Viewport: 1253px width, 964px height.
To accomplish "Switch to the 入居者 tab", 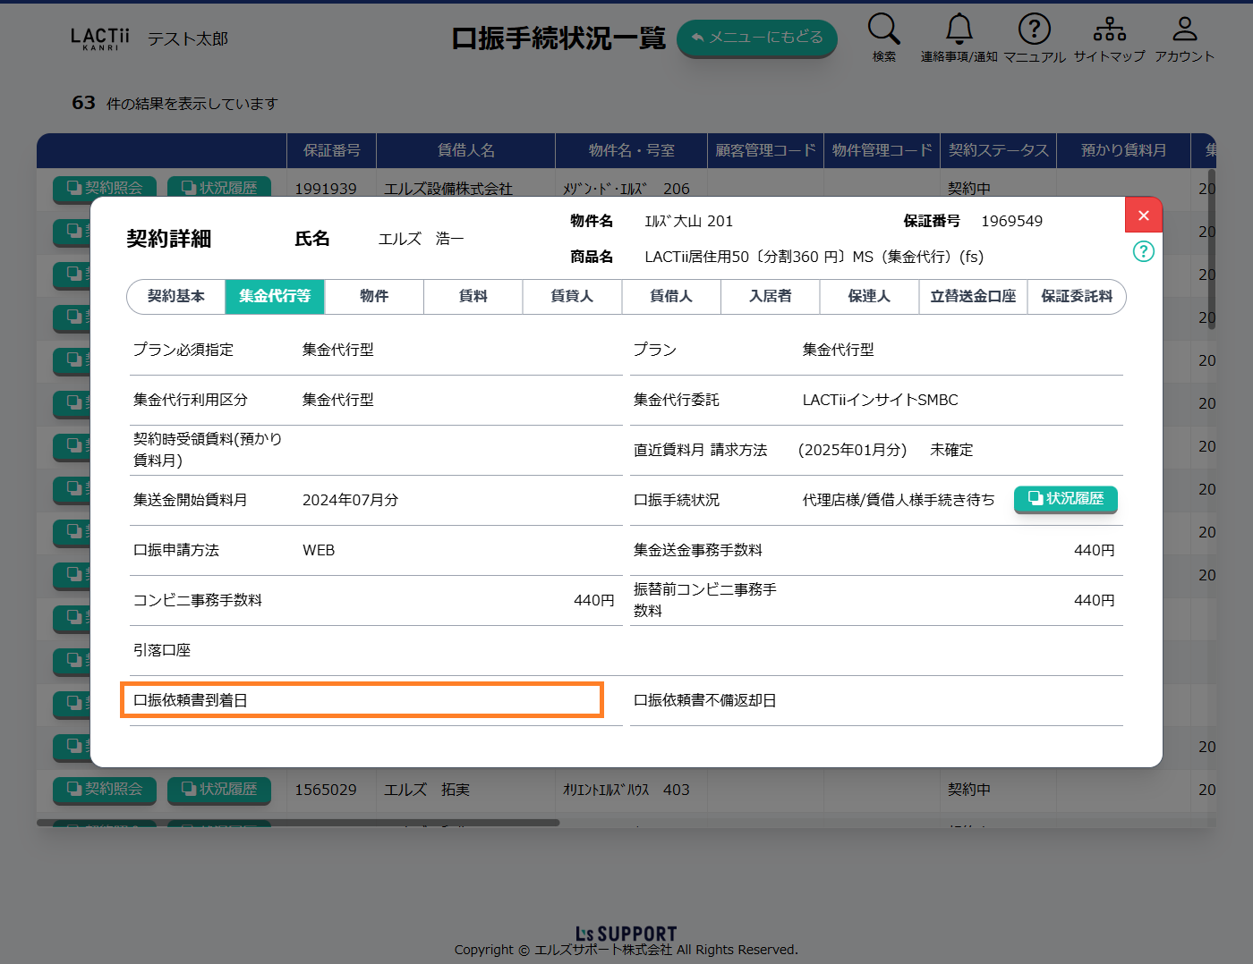I will click(x=770, y=296).
